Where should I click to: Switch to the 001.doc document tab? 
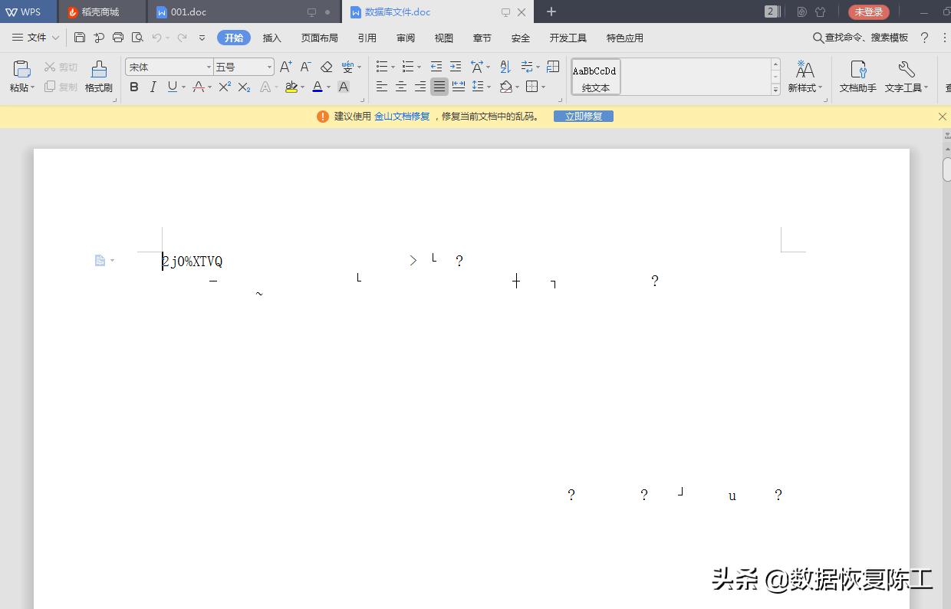pyautogui.click(x=186, y=12)
